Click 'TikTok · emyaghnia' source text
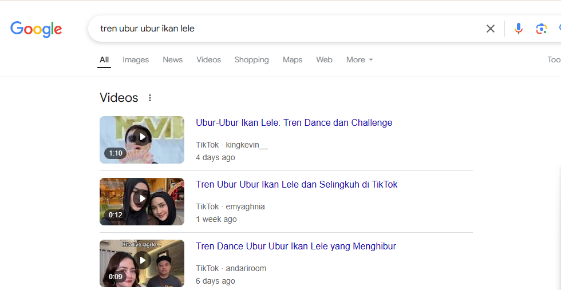 coord(230,206)
